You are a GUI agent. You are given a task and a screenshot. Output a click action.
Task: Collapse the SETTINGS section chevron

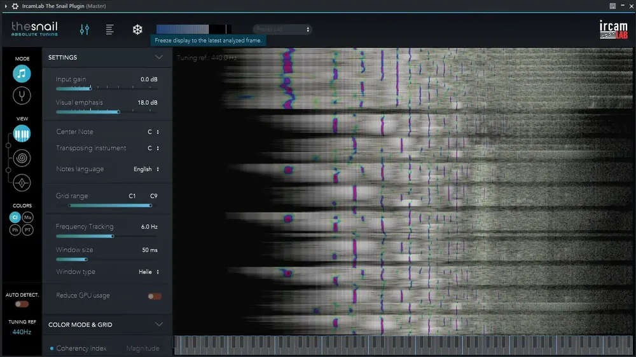159,57
